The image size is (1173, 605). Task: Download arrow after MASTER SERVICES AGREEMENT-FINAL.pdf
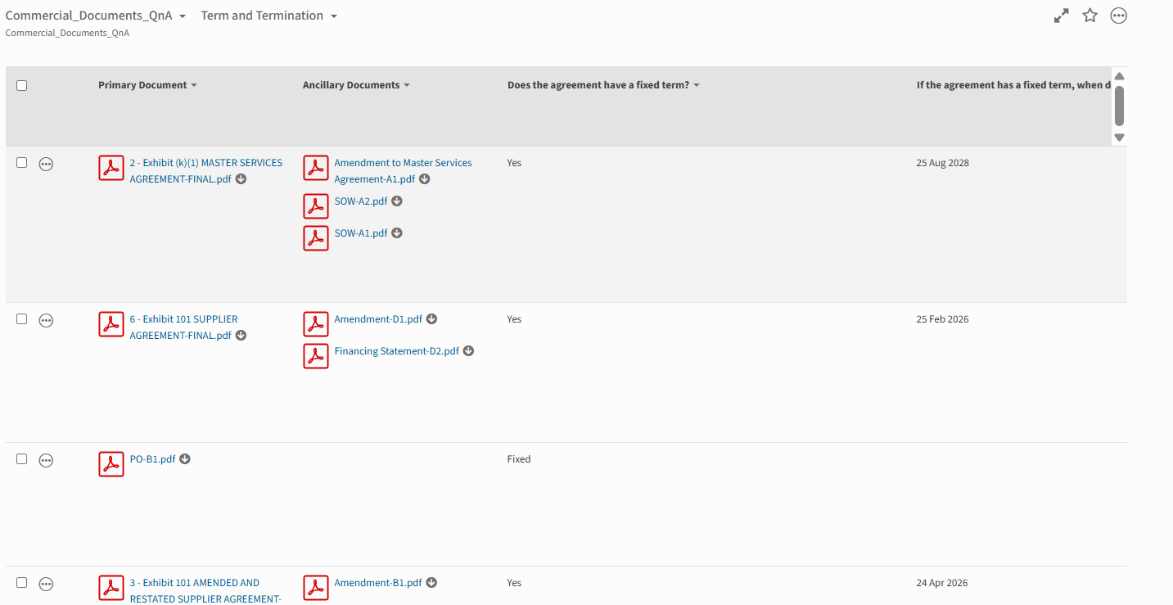pos(241,178)
